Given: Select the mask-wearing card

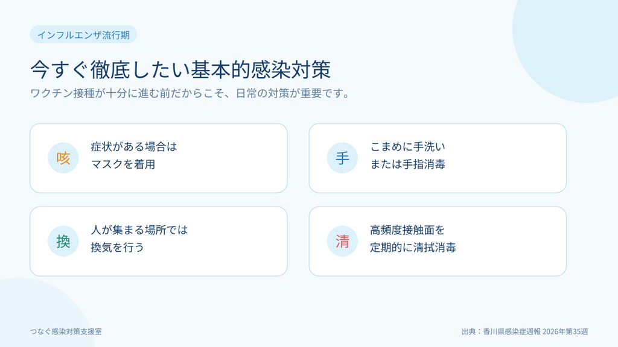Looking at the screenshot, I should click(x=159, y=158).
